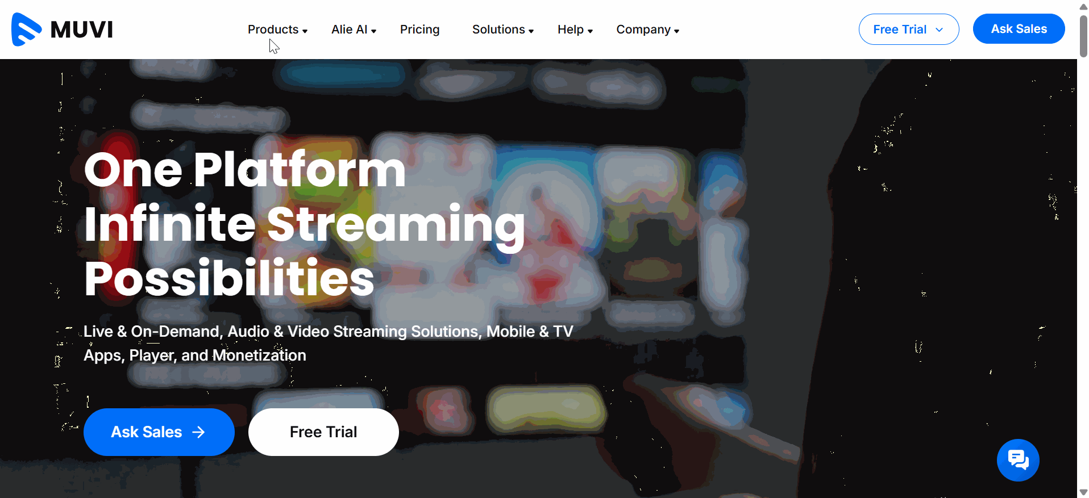Click the scrollbar up arrow
The height and width of the screenshot is (498, 1089).
click(x=1083, y=7)
